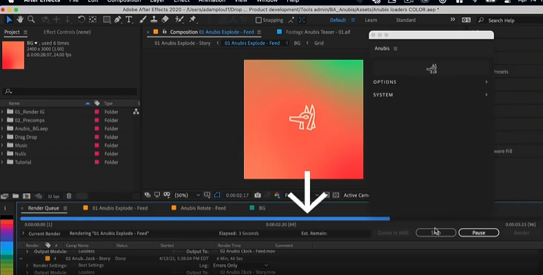
Task: Navigate to 01 Anubis Explode - Story breadcrumb
Action: point(182,43)
